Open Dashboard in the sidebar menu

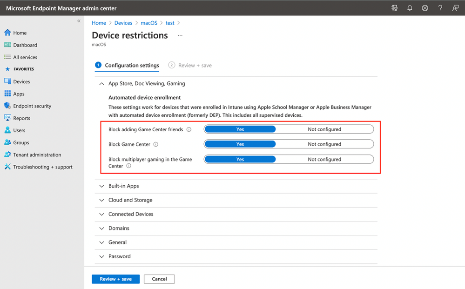pos(25,45)
